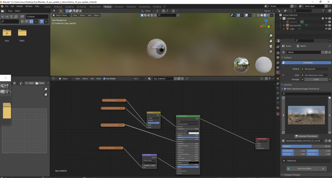Click the viewport pan hand gizmo
The image size is (332, 178).
[x=271, y=41]
